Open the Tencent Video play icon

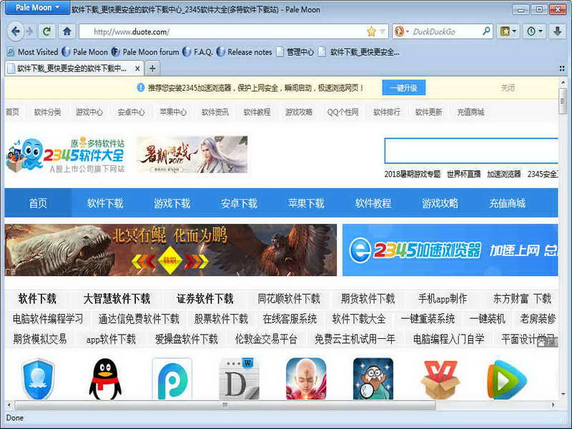coord(506,379)
